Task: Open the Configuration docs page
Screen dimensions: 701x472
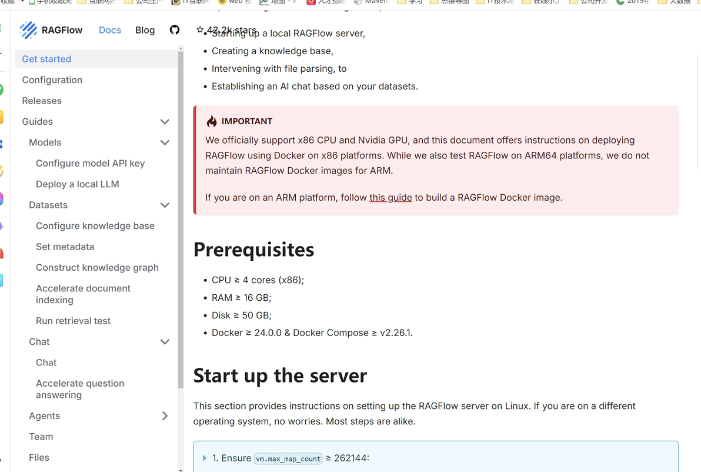Action: pos(52,80)
